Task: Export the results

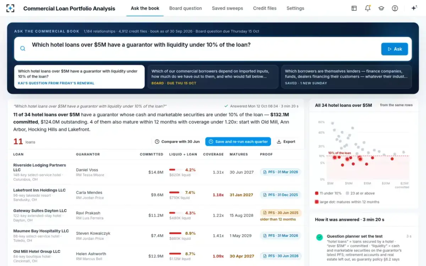Action: 286,142
